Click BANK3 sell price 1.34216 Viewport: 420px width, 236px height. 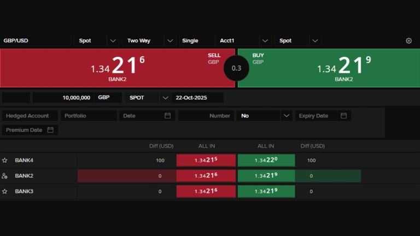tap(206, 191)
